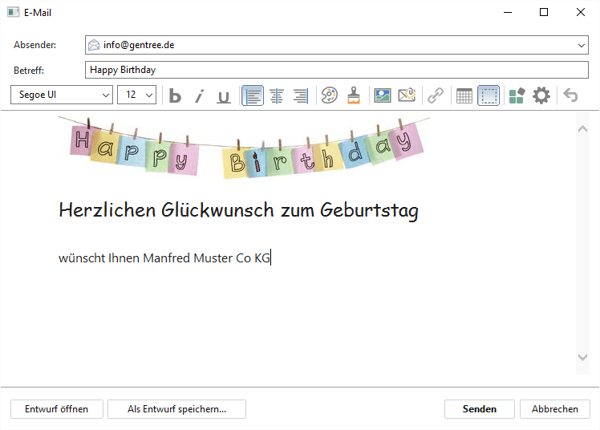
Task: Click in the Betreff subject field
Action: pos(336,70)
